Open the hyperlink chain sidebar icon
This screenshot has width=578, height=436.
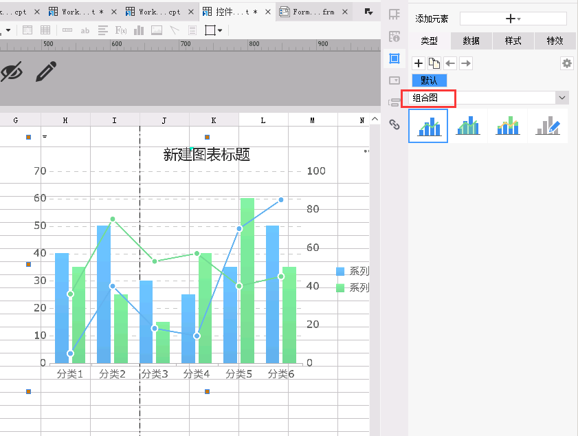pyautogui.click(x=394, y=124)
